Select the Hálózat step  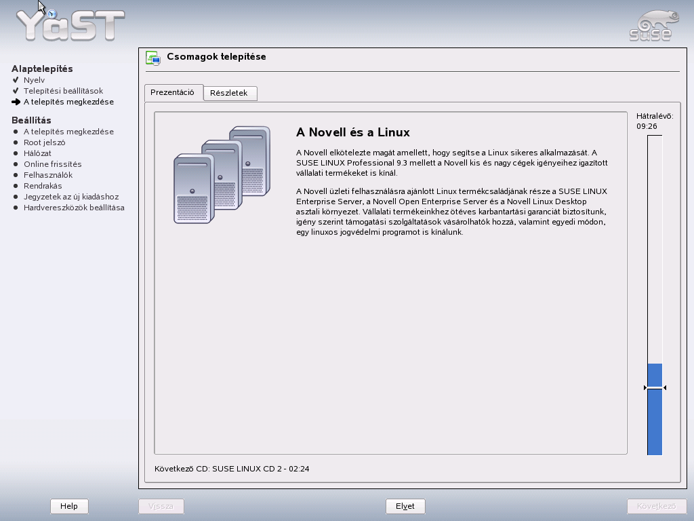38,153
